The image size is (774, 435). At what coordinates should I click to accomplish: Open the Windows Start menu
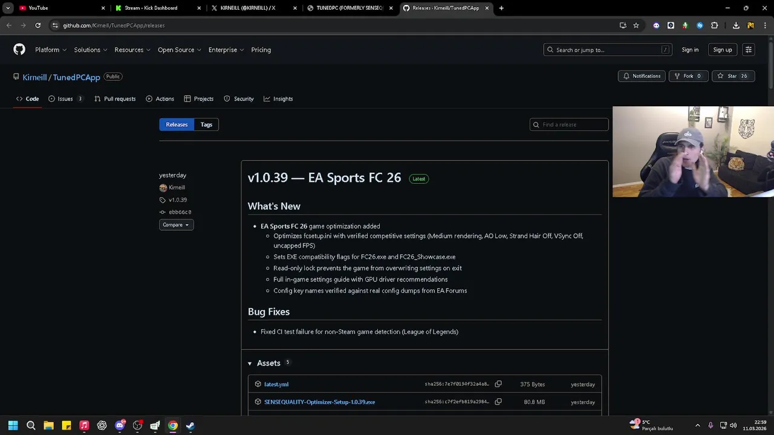coord(13,425)
